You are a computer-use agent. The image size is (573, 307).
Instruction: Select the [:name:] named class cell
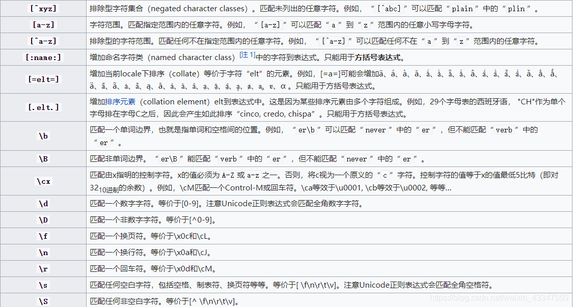[43, 58]
